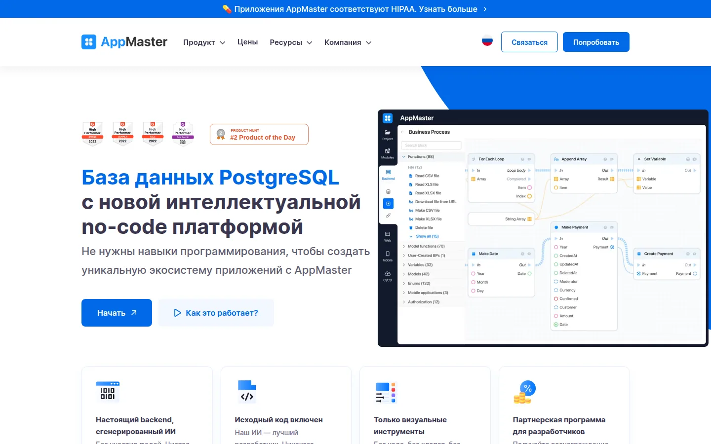Click the Связаться button
711x444 pixels.
tap(529, 42)
